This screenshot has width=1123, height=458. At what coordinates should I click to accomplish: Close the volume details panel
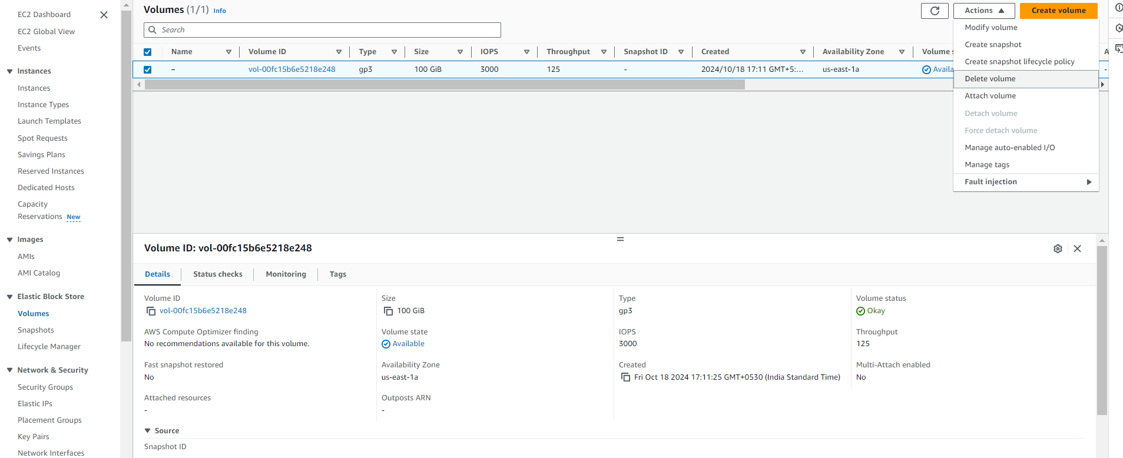click(1077, 248)
